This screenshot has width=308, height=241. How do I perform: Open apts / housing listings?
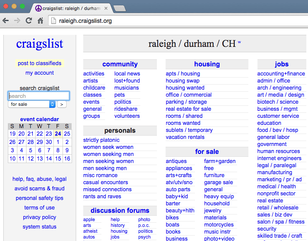coord(183,74)
